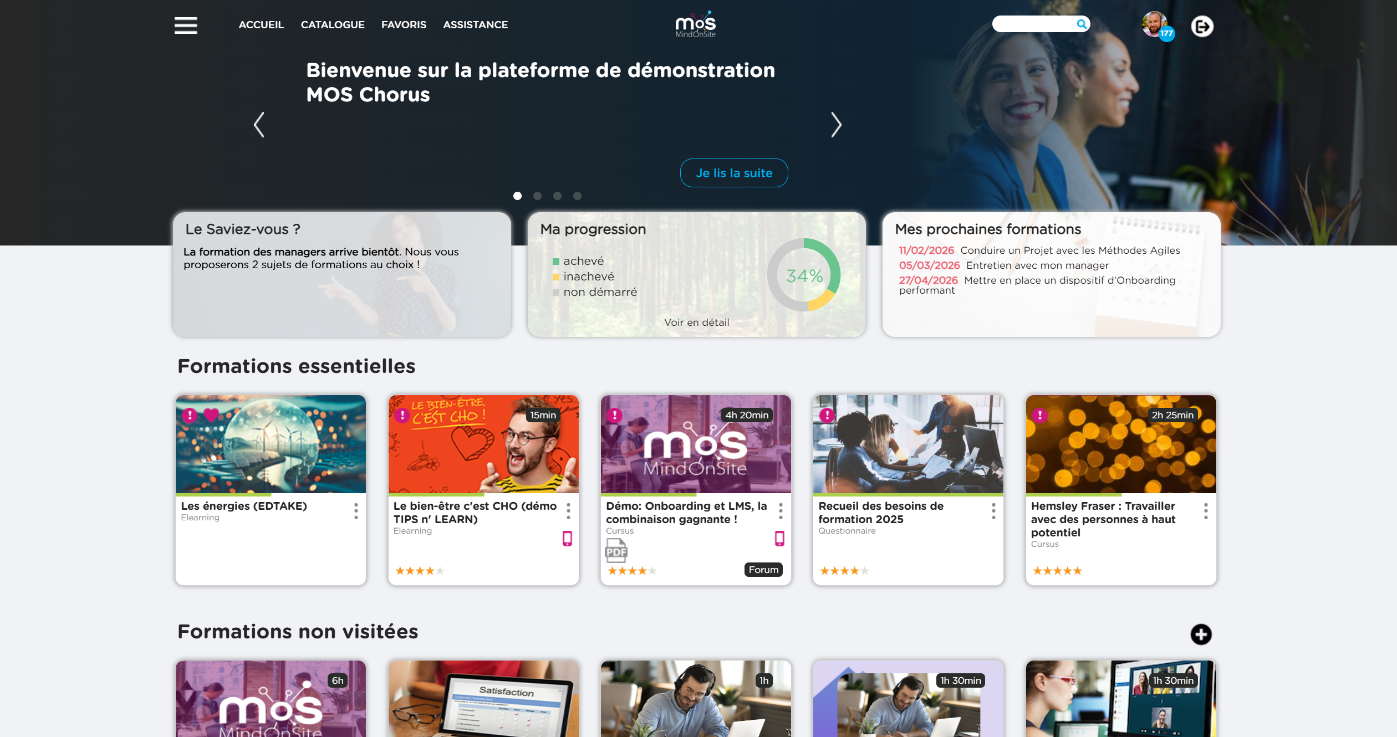This screenshot has height=737, width=1397.
Task: Click the 34% progress donut chart
Action: (804, 275)
